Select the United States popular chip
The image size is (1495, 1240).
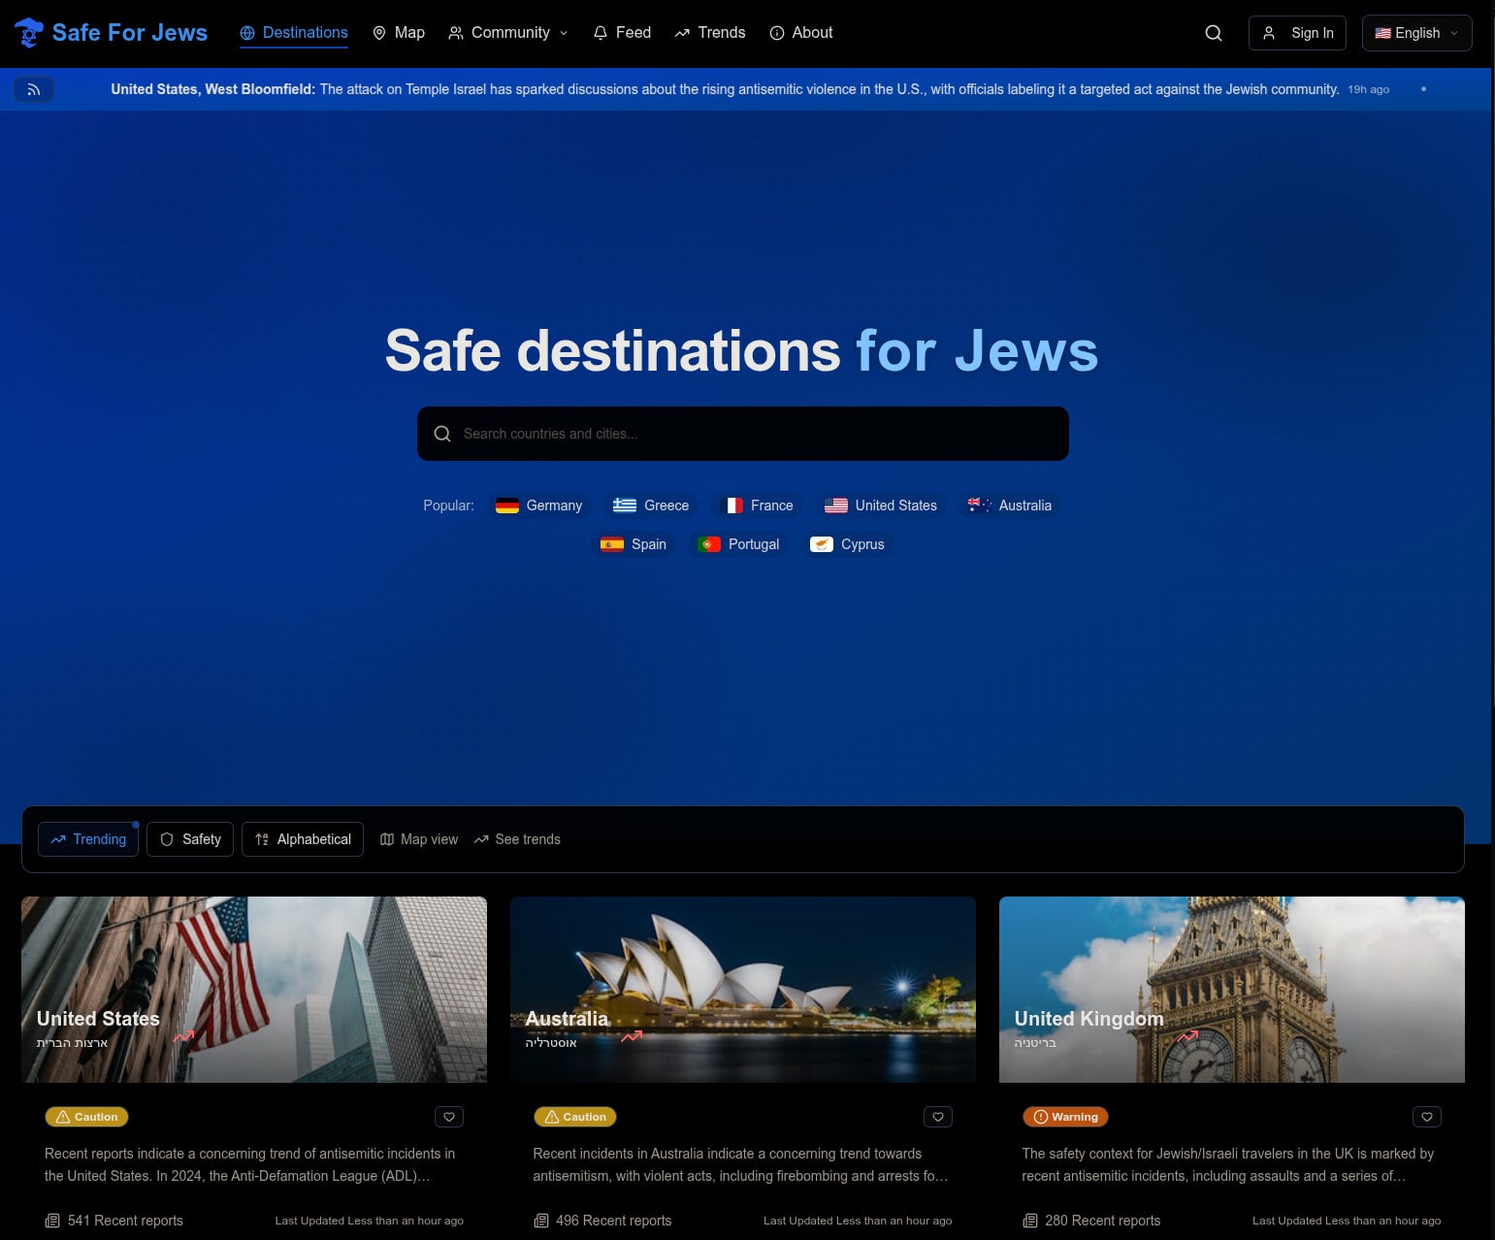point(881,506)
